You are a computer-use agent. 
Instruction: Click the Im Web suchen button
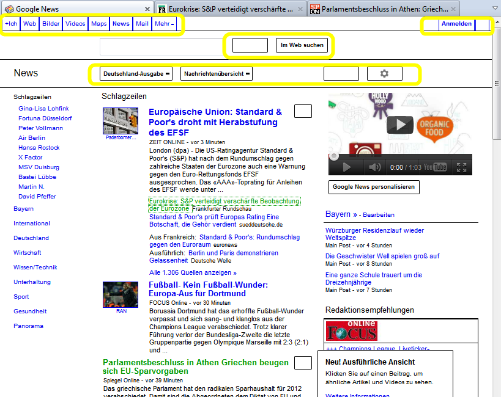tap(302, 45)
